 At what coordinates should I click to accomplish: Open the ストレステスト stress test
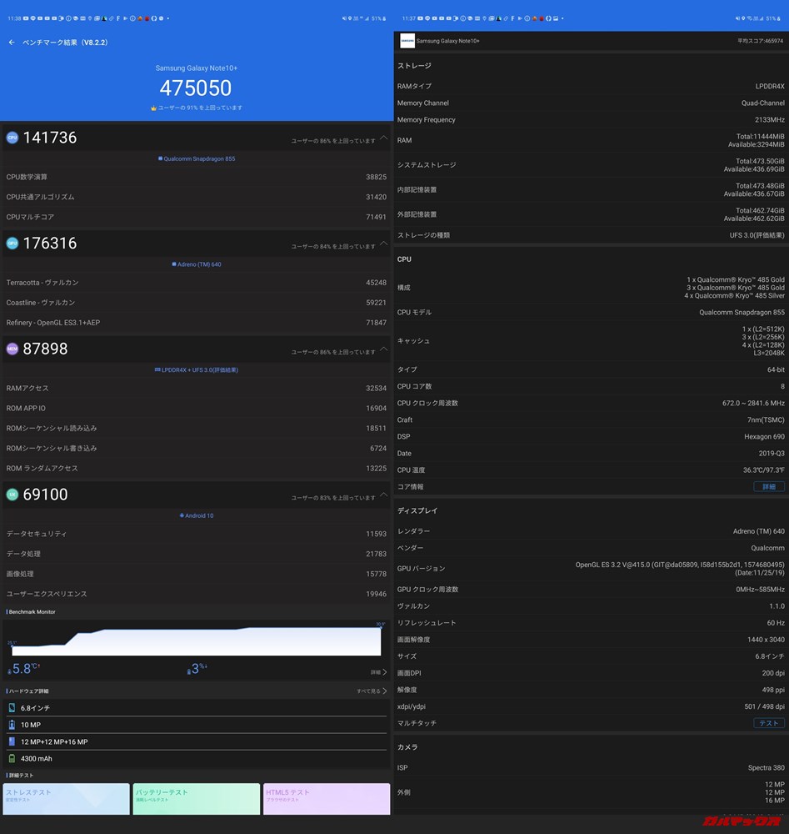coord(66,798)
